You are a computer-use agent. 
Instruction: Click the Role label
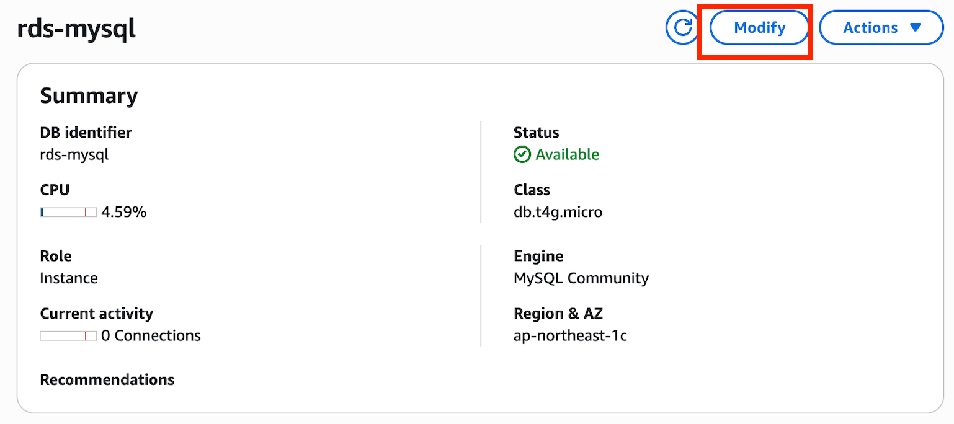coord(56,256)
